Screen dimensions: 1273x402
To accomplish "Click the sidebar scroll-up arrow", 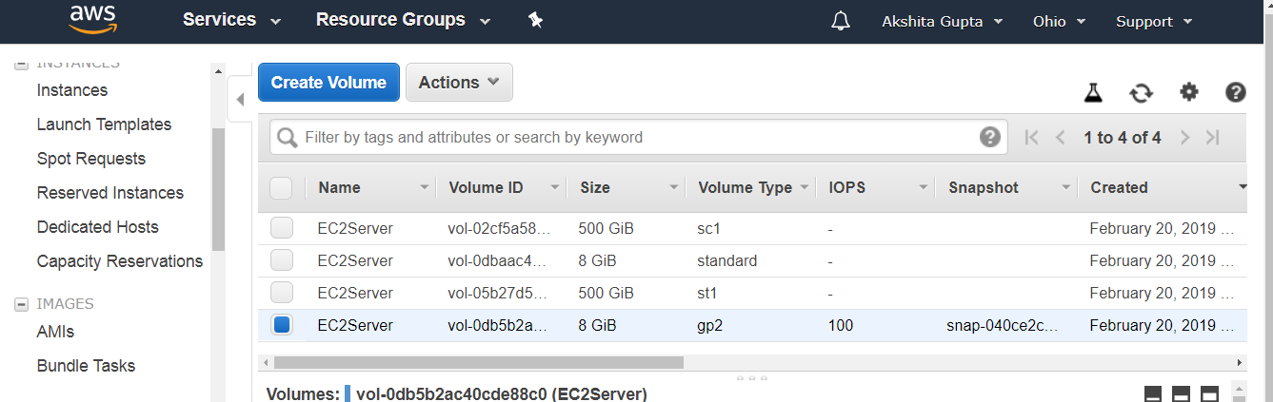I will coord(218,71).
